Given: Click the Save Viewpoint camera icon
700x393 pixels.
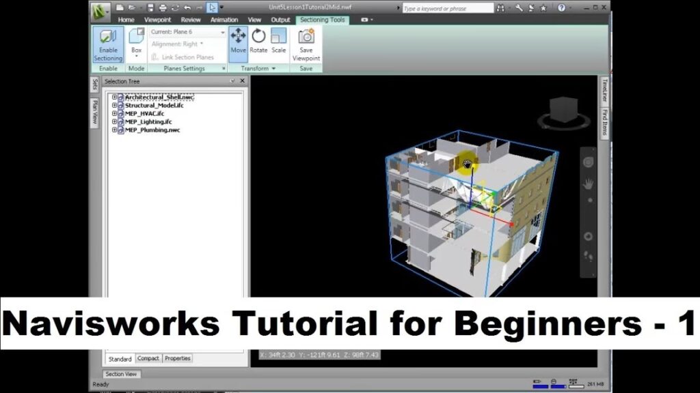Looking at the screenshot, I should (x=306, y=38).
